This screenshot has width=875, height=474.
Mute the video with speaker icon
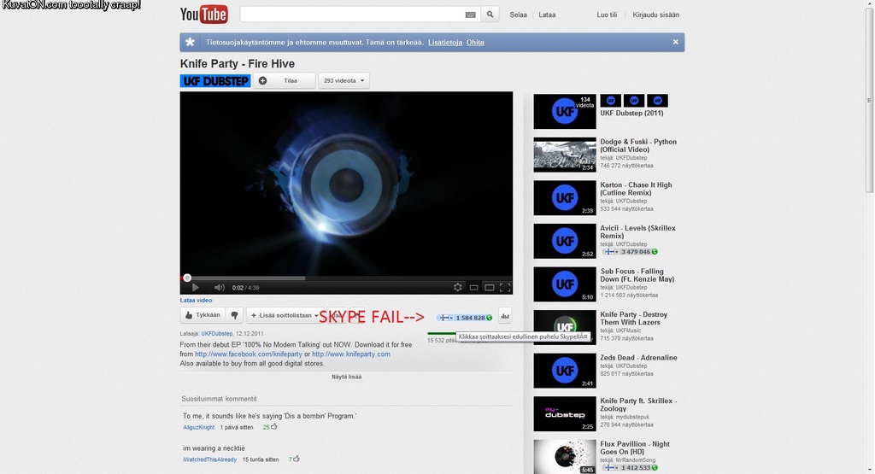(219, 288)
